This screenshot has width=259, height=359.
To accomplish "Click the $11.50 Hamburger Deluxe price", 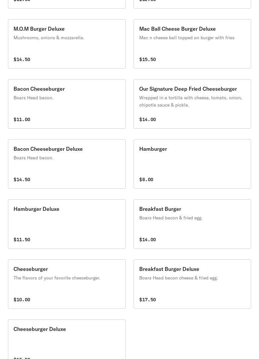I will point(22,240).
